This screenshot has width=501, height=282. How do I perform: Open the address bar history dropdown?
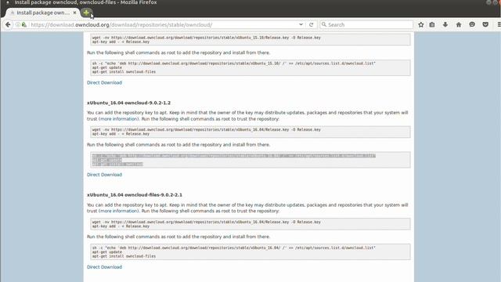click(301, 24)
